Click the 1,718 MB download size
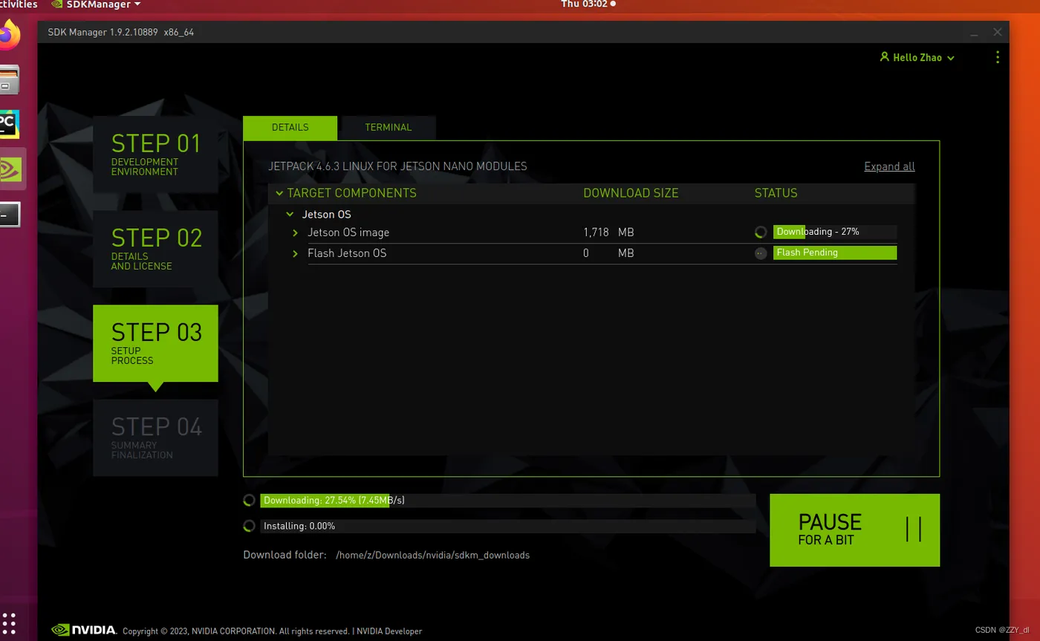 tap(608, 232)
